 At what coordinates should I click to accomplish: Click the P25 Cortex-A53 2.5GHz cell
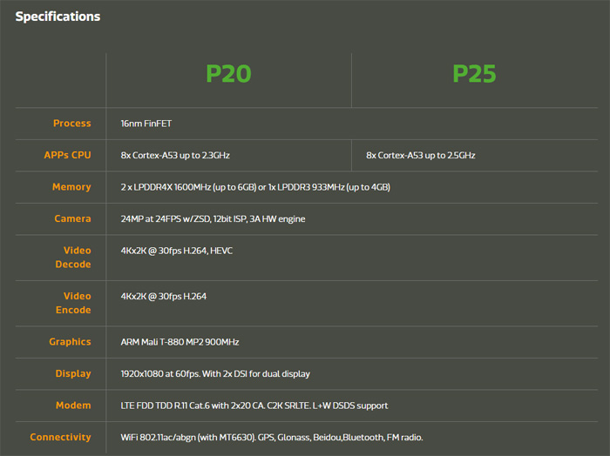click(421, 155)
